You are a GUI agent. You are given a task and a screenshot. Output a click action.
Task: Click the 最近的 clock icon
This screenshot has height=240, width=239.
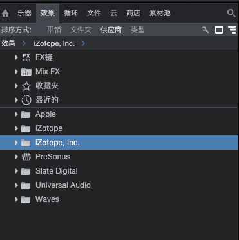[26, 100]
